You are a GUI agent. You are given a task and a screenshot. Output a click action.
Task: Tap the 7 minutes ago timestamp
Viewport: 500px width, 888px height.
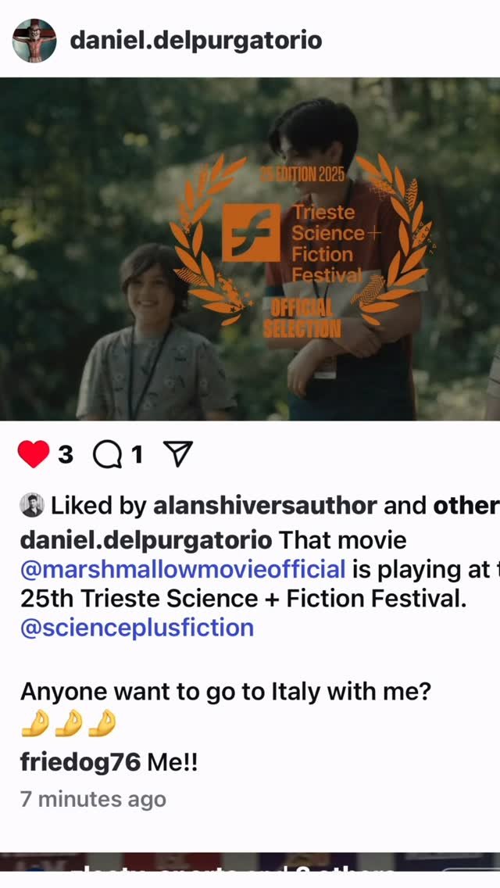pos(94,799)
